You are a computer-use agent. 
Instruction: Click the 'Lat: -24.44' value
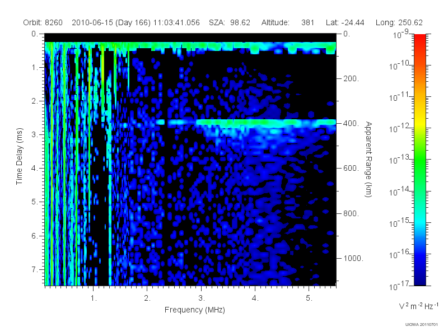[x=345, y=22]
